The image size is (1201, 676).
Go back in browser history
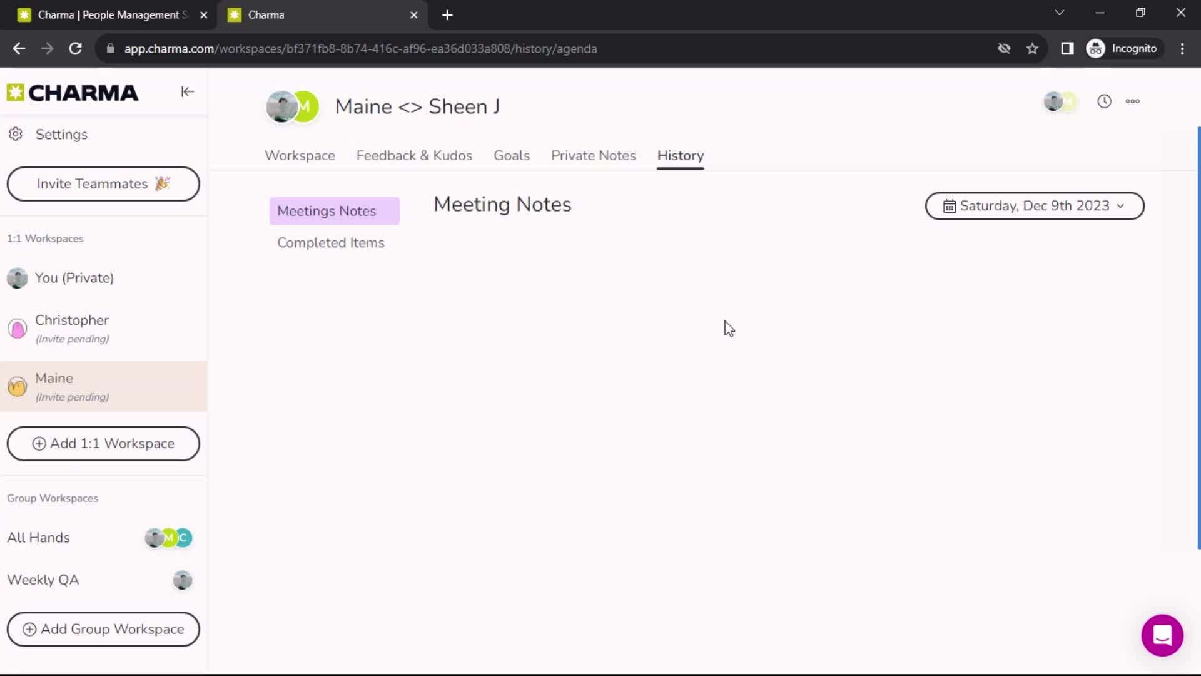pos(19,49)
